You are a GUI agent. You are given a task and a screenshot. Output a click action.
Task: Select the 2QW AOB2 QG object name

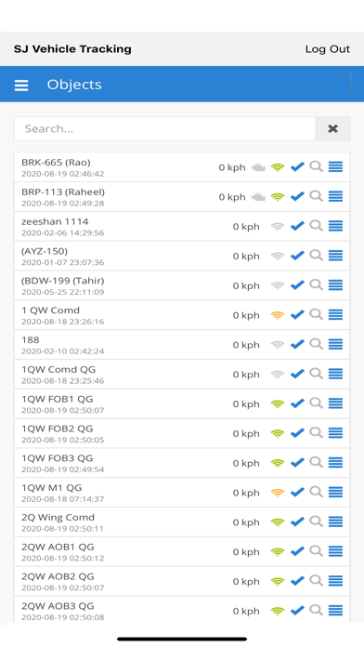(58, 576)
